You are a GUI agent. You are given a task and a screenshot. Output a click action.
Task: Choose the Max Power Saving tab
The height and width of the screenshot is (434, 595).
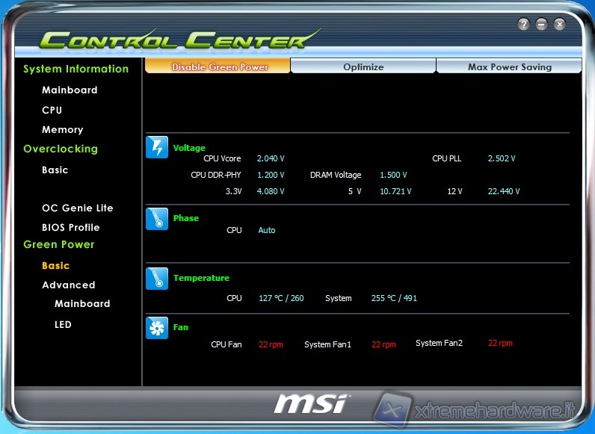509,66
